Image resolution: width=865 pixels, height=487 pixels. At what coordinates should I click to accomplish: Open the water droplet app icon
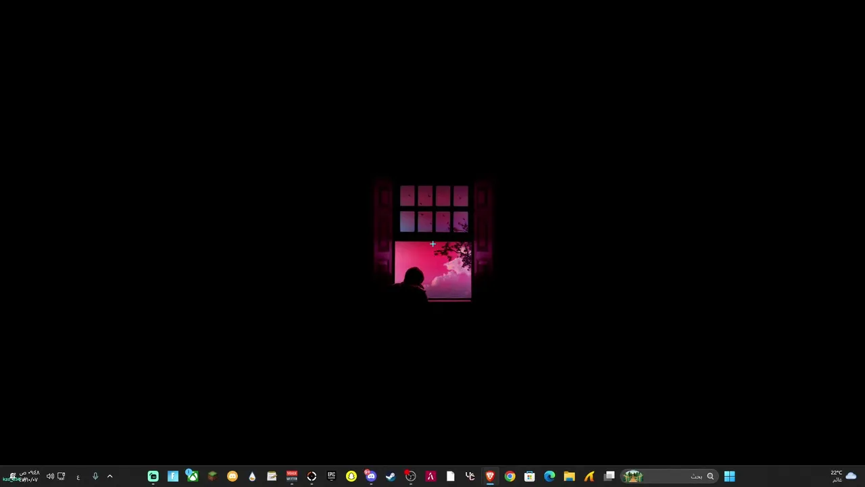pyautogui.click(x=252, y=476)
